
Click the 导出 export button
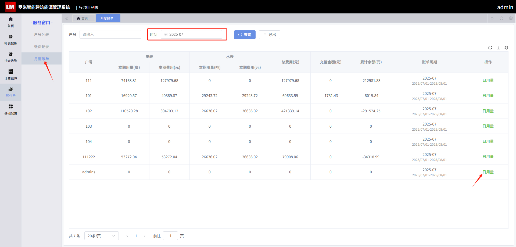[x=270, y=35]
